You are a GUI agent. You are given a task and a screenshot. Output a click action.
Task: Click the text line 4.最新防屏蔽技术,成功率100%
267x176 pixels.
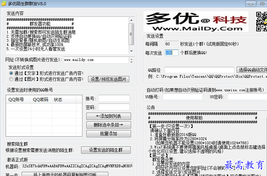coord(35,45)
